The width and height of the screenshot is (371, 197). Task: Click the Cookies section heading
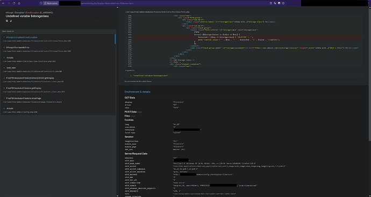pos(129,120)
